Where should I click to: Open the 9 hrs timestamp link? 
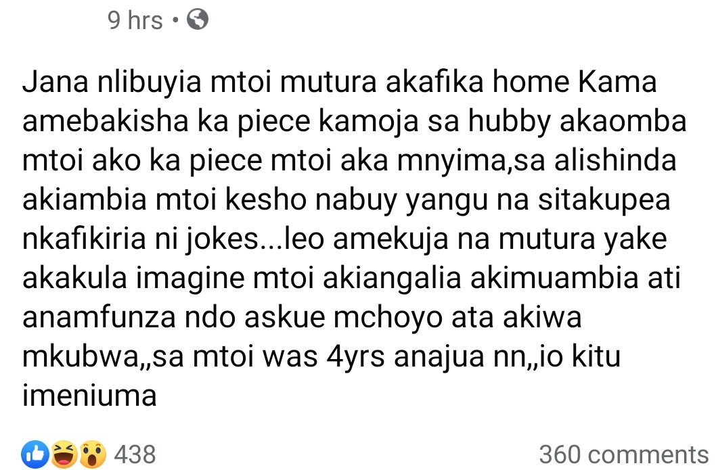135,21
